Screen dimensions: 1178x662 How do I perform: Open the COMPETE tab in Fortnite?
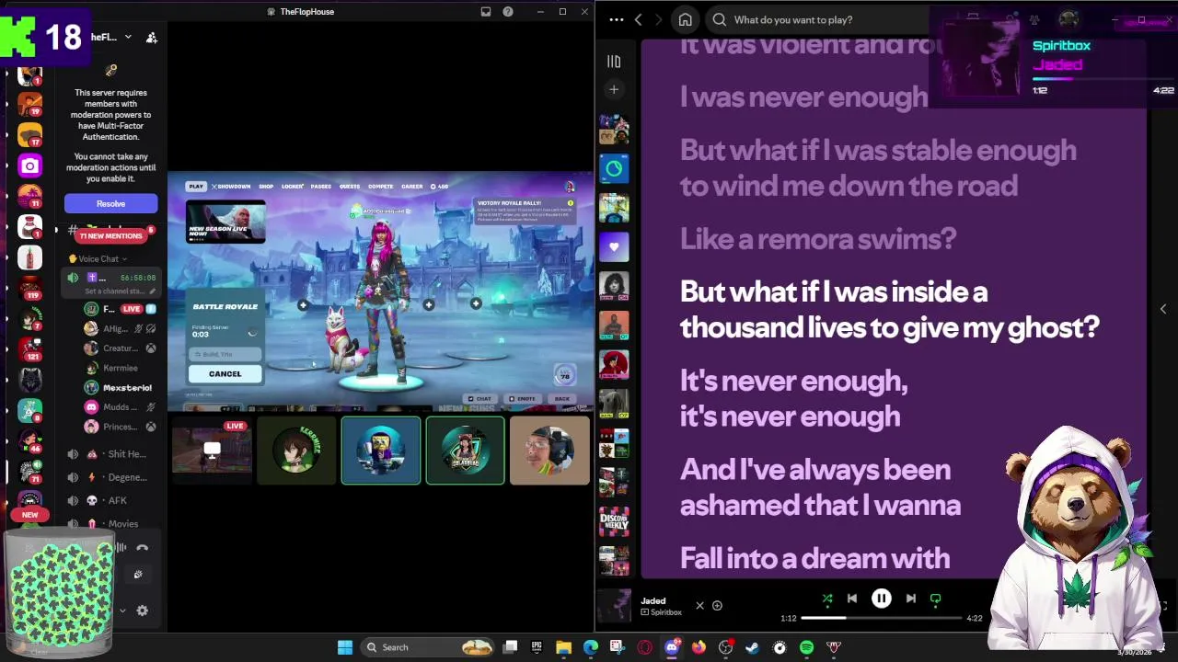(381, 187)
